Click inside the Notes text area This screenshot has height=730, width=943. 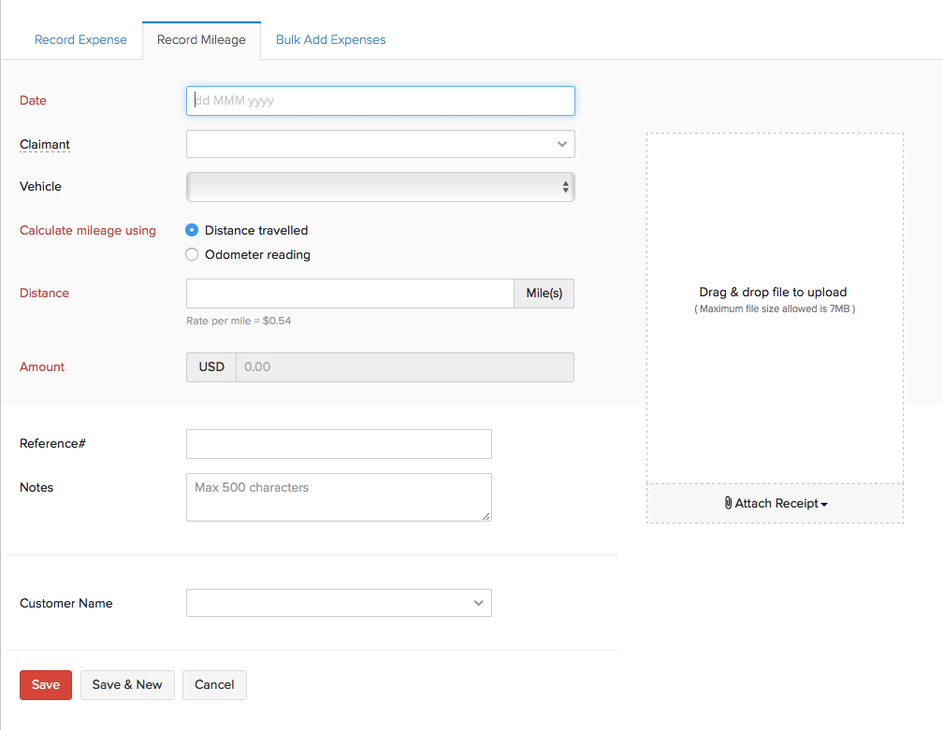339,496
